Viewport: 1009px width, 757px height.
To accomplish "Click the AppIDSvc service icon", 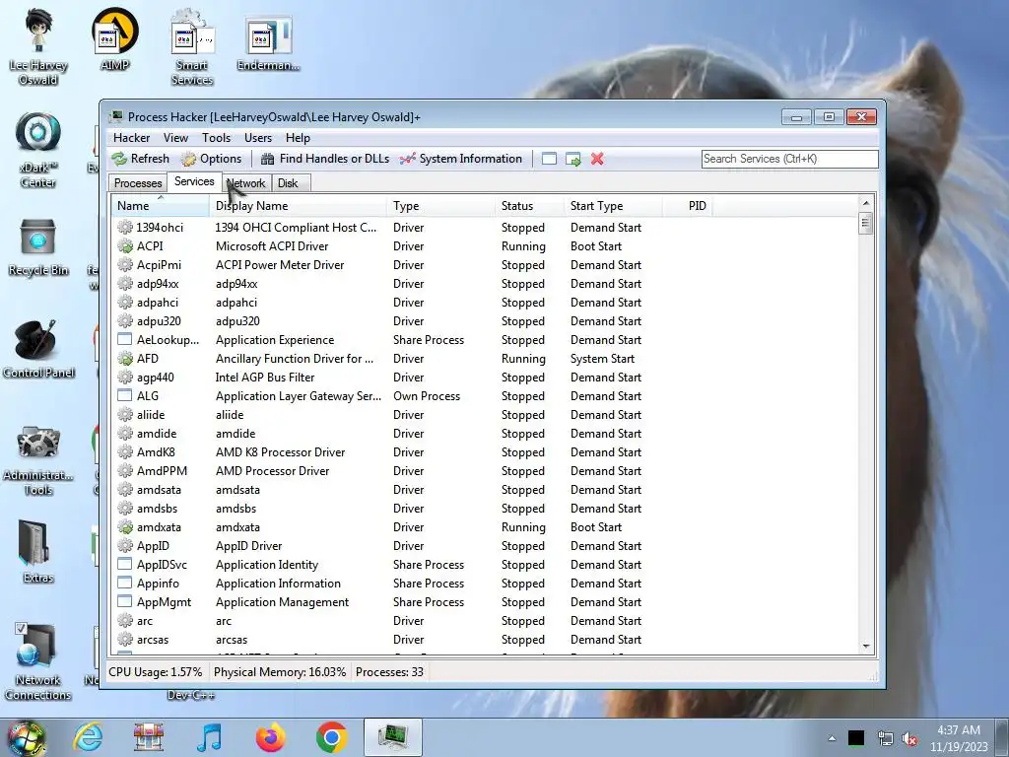I will pyautogui.click(x=125, y=565).
